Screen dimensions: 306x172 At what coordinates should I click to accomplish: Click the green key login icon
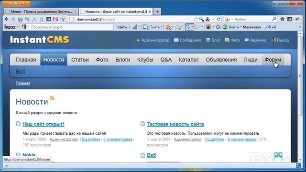tap(225, 27)
